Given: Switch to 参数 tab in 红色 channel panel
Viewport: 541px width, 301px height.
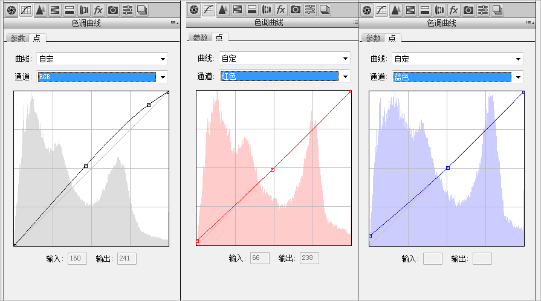Looking at the screenshot, I should [x=200, y=37].
